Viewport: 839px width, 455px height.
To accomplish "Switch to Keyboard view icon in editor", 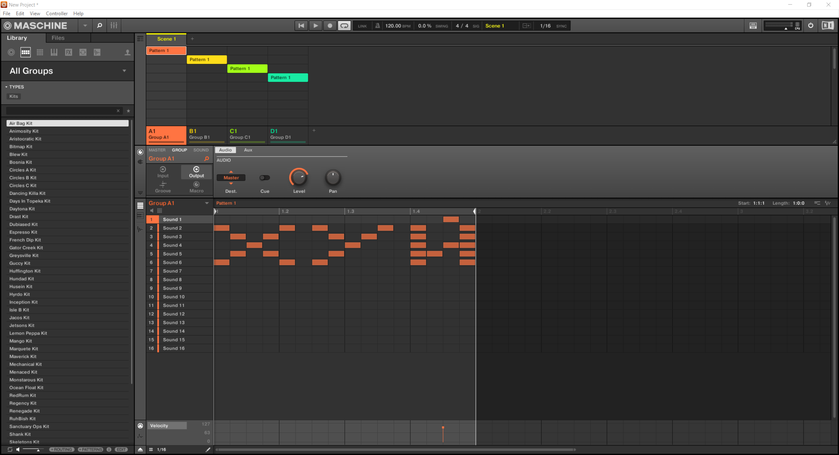I will click(x=140, y=216).
